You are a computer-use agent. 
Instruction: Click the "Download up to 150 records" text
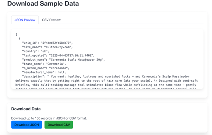49,118
